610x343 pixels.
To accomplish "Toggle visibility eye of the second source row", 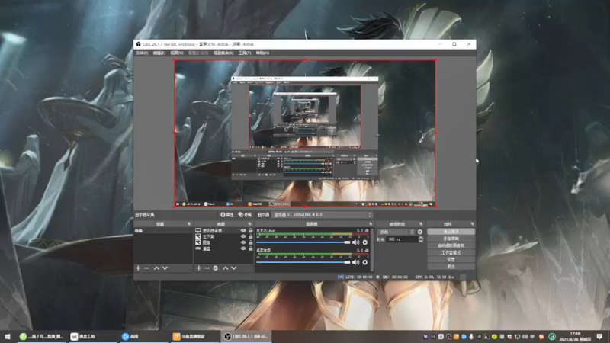I will pyautogui.click(x=243, y=236).
